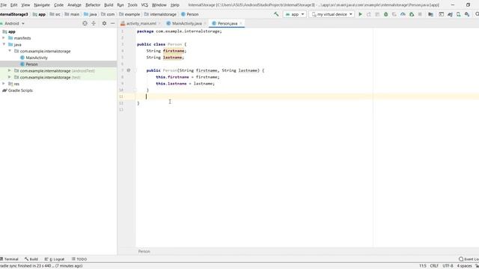Expand the manifests folder arrow
This screenshot has height=269, width=479.
(x=4, y=38)
